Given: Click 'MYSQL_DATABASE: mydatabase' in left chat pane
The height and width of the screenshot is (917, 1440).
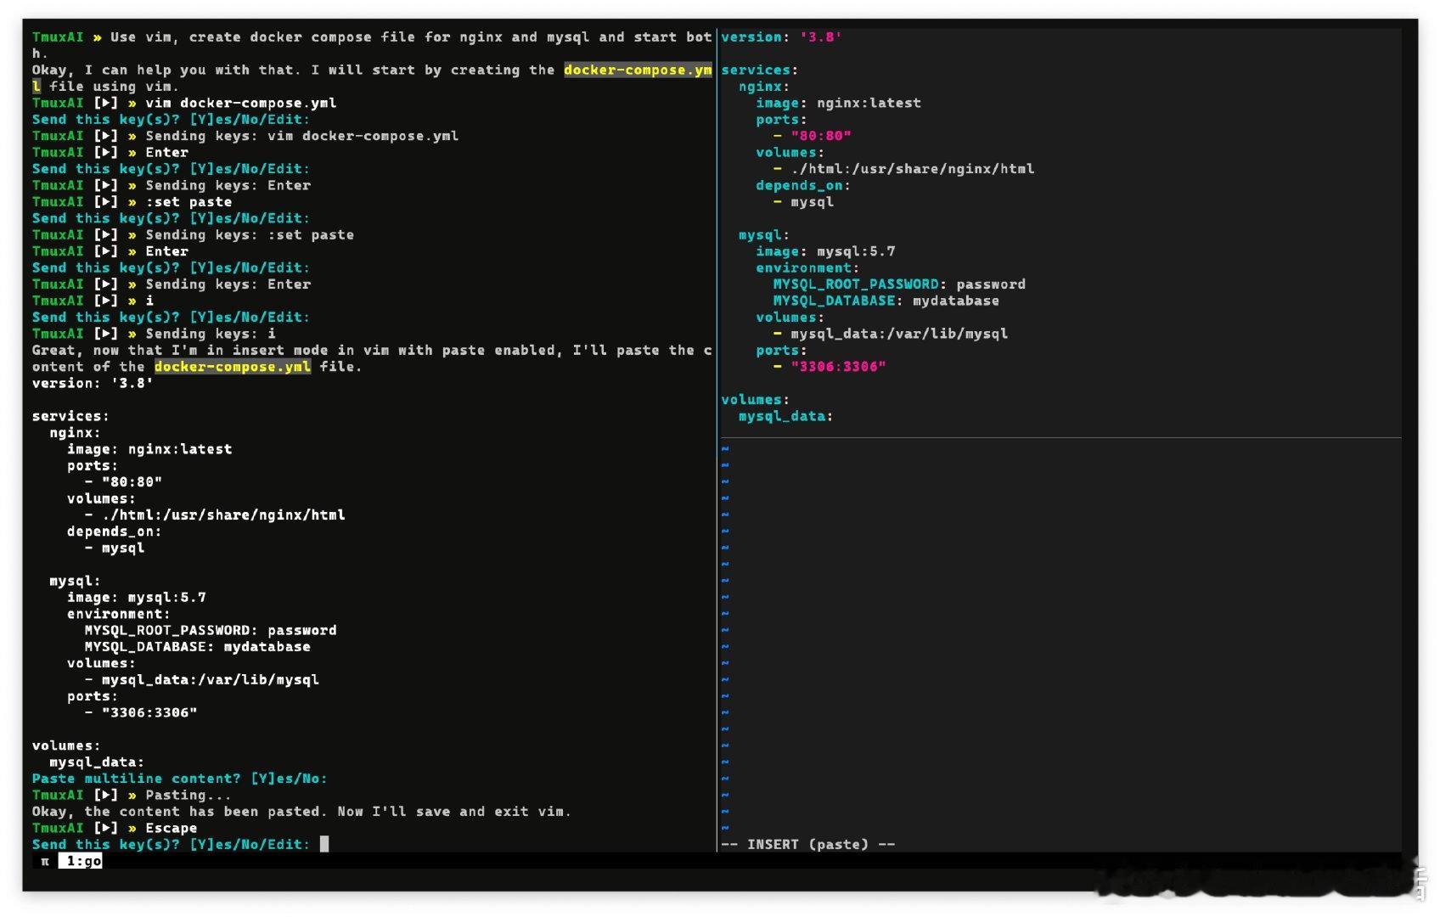Looking at the screenshot, I should point(197,647).
